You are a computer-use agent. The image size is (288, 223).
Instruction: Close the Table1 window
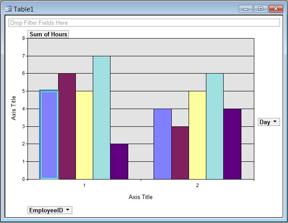pyautogui.click(x=276, y=9)
